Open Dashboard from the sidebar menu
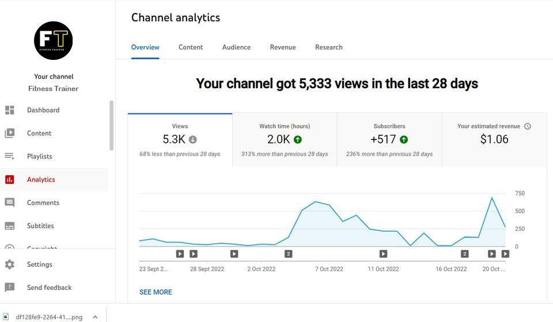 43,110
